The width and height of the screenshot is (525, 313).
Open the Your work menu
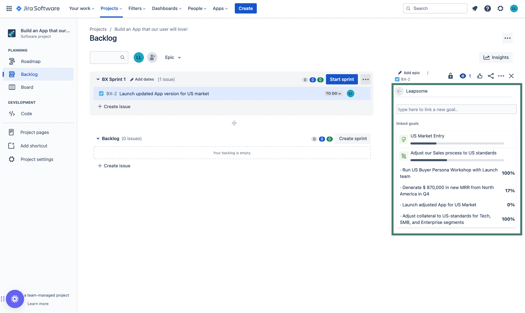point(81,8)
